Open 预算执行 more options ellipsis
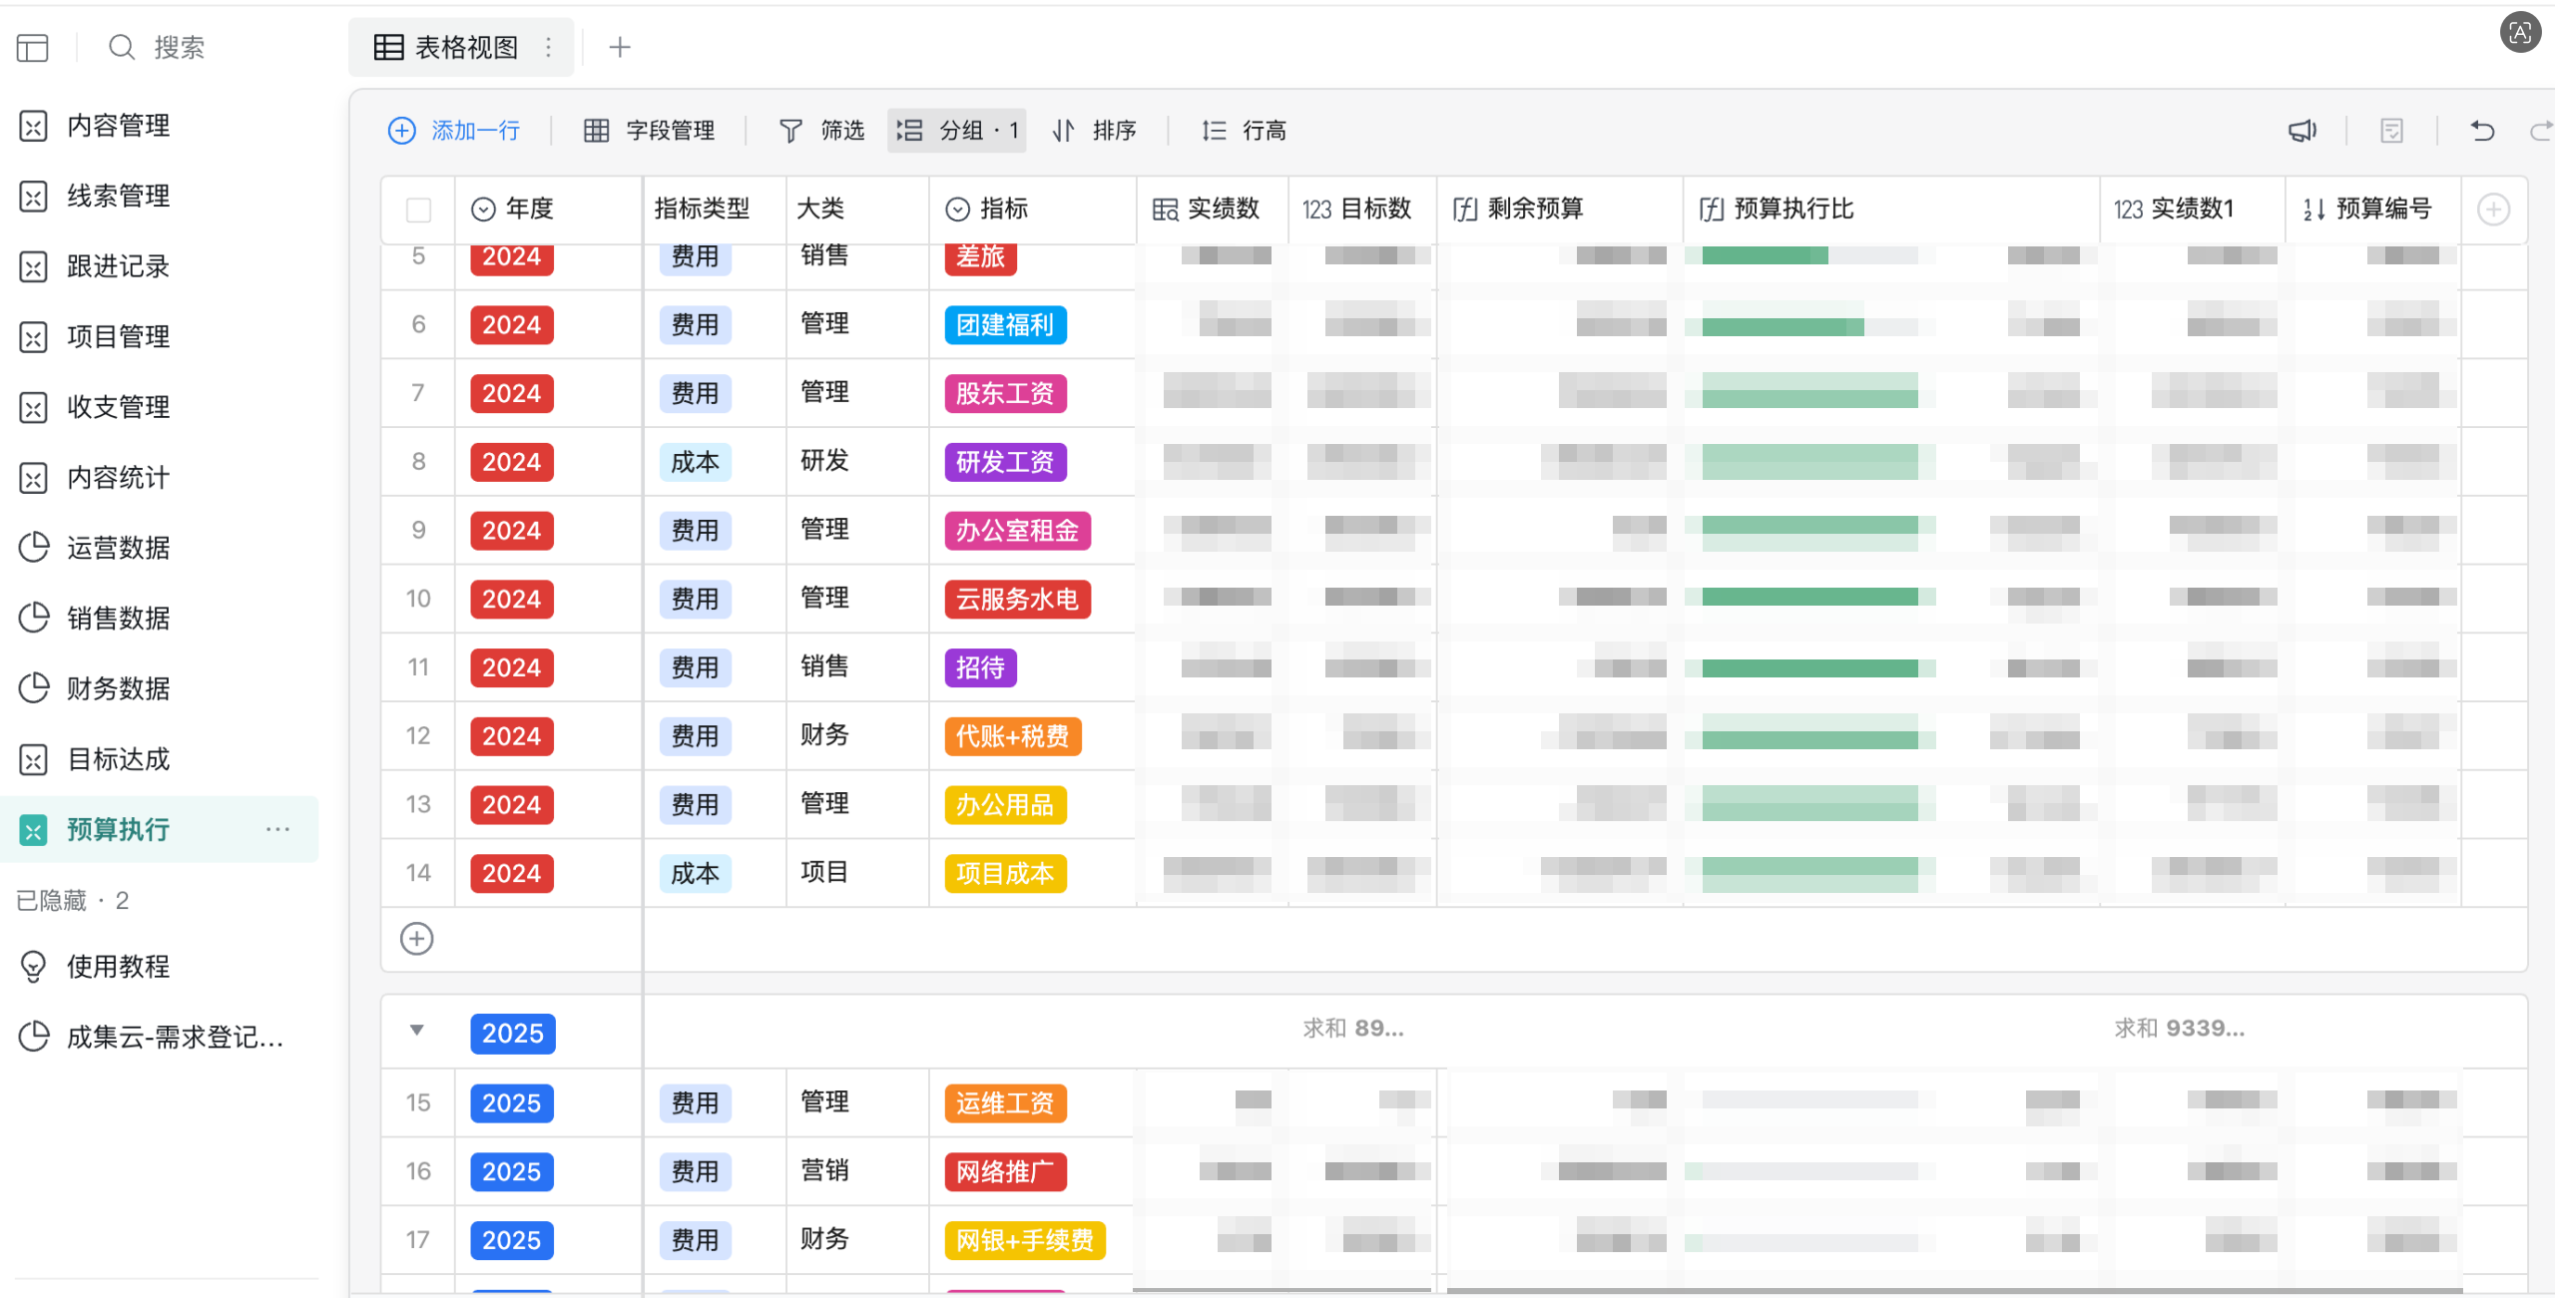 click(x=278, y=829)
